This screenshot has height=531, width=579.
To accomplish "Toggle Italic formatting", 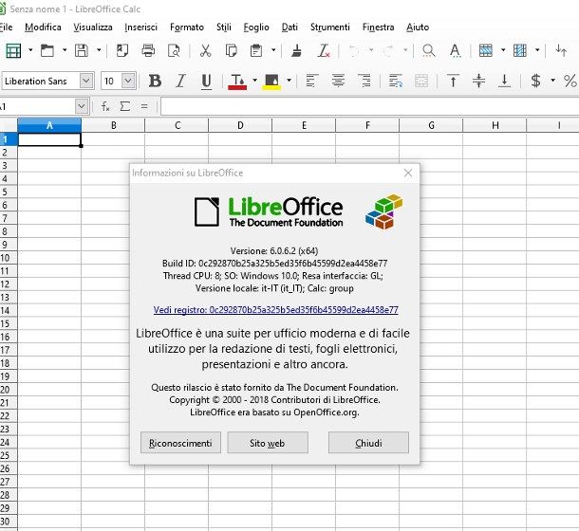I will point(180,81).
